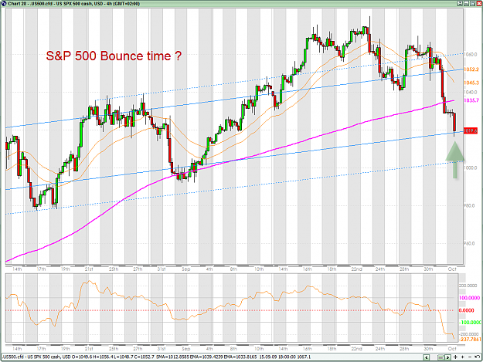Click 'Oct' on the main chart time axis
483x362 pixels.
[x=452, y=269]
